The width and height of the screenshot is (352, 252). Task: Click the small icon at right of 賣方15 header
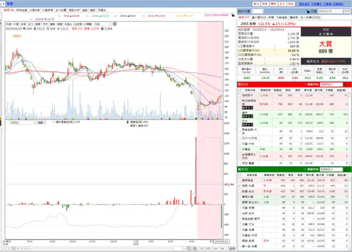pyautogui.click(x=345, y=169)
